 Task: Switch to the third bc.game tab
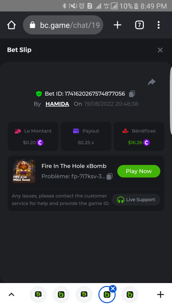pos(84,295)
